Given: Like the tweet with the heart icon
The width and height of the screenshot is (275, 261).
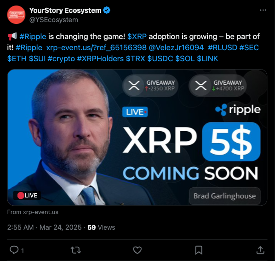Looking at the screenshot, I should click(137, 250).
